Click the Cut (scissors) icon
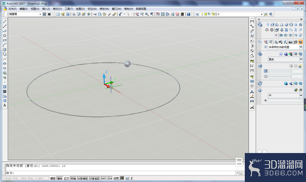 (95, 14)
